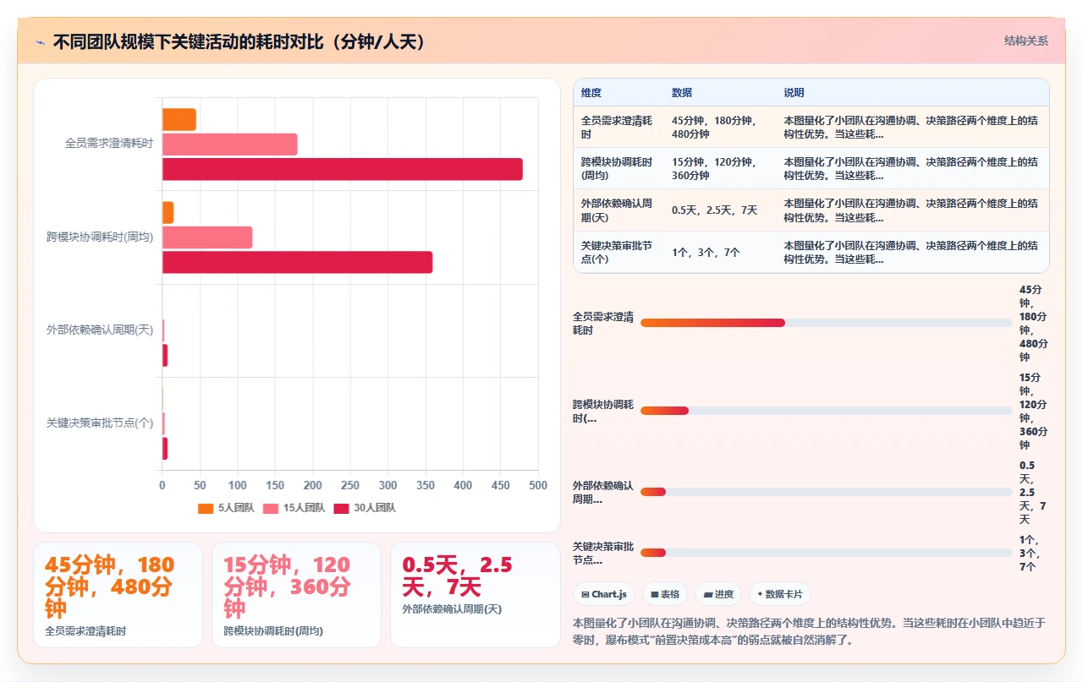The width and height of the screenshot is (1083, 682).
Task: Click the chart axis label 外部依赖确认周期(天)
Action: pyautogui.click(x=100, y=330)
